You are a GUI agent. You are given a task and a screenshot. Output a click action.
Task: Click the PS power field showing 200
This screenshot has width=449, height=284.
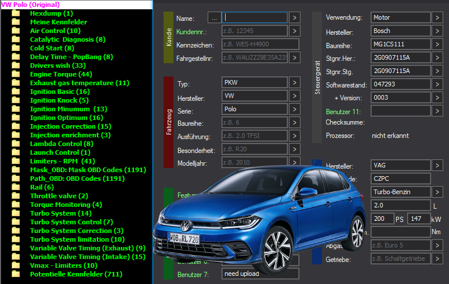point(382,219)
